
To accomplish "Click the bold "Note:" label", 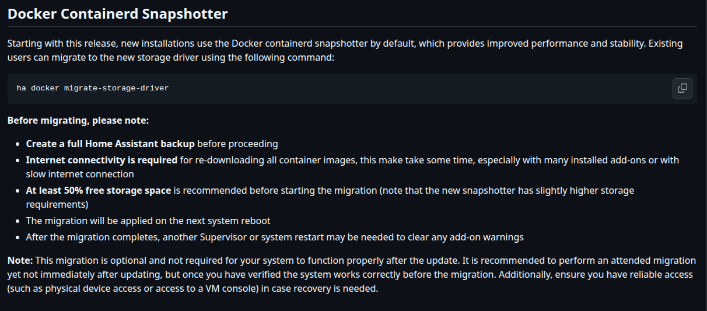I will click(x=20, y=260).
